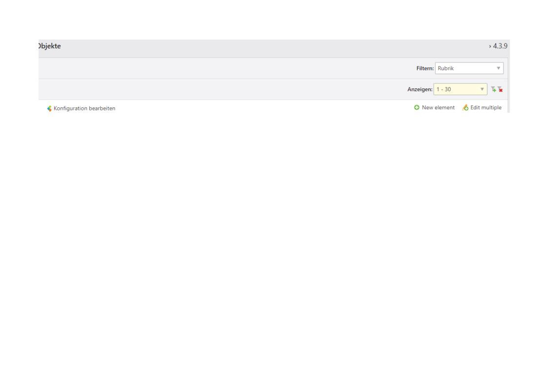Click the 4.3.9 version label
Viewport: 548px width, 387px height.
pos(501,46)
